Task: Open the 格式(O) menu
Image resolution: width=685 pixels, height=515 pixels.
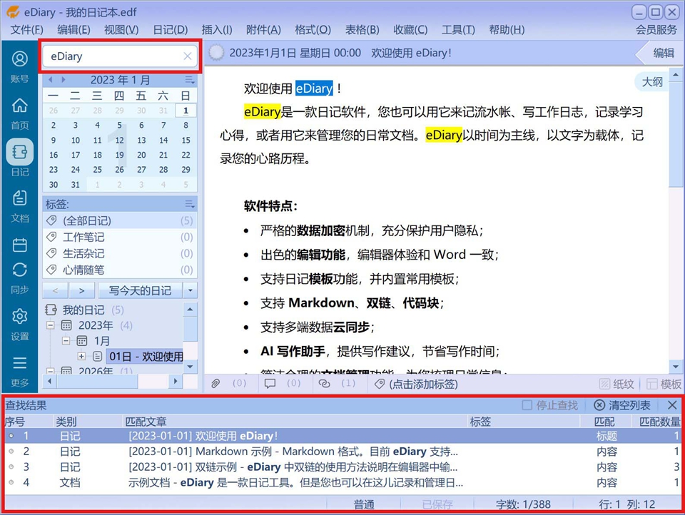Action: click(313, 30)
